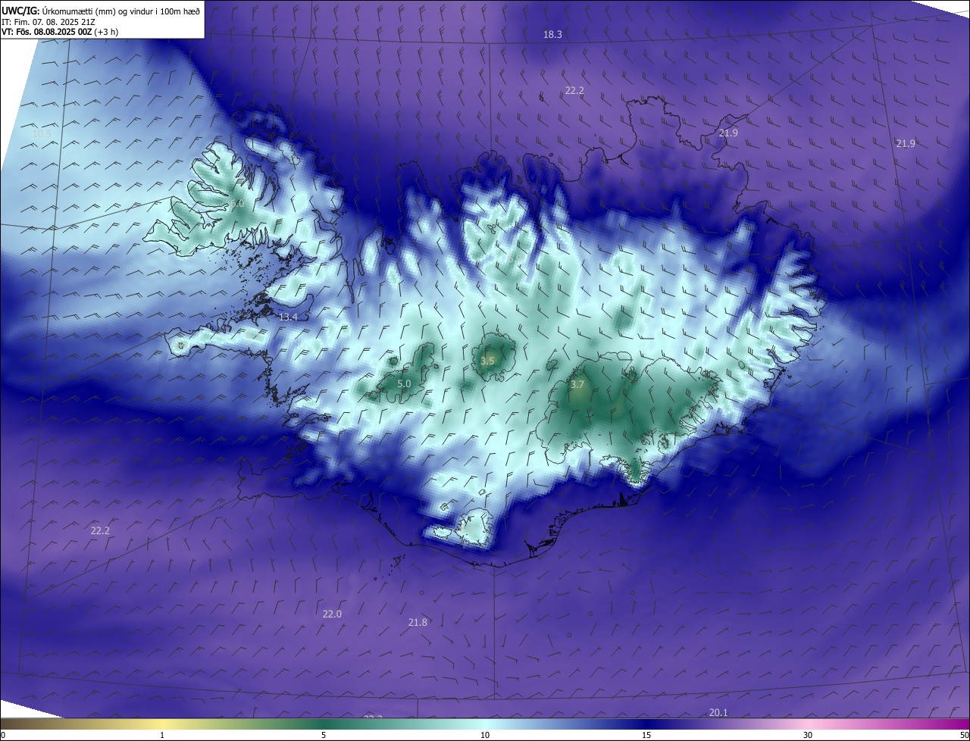Click the 30 tick label on color scale
The width and height of the screenshot is (970, 741).
808,735
